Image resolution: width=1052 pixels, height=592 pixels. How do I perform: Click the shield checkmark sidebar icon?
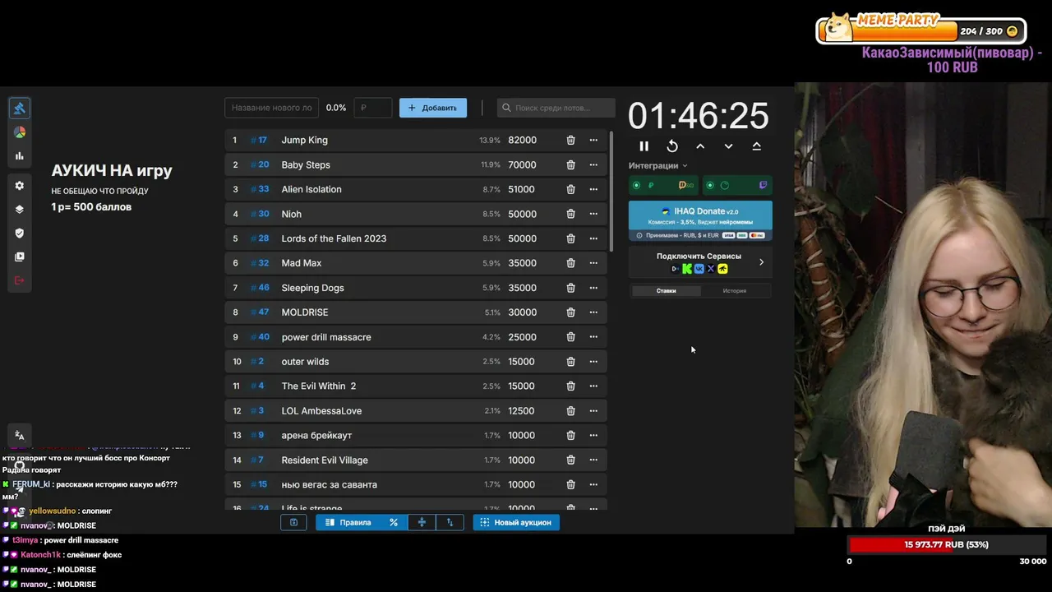coord(20,234)
